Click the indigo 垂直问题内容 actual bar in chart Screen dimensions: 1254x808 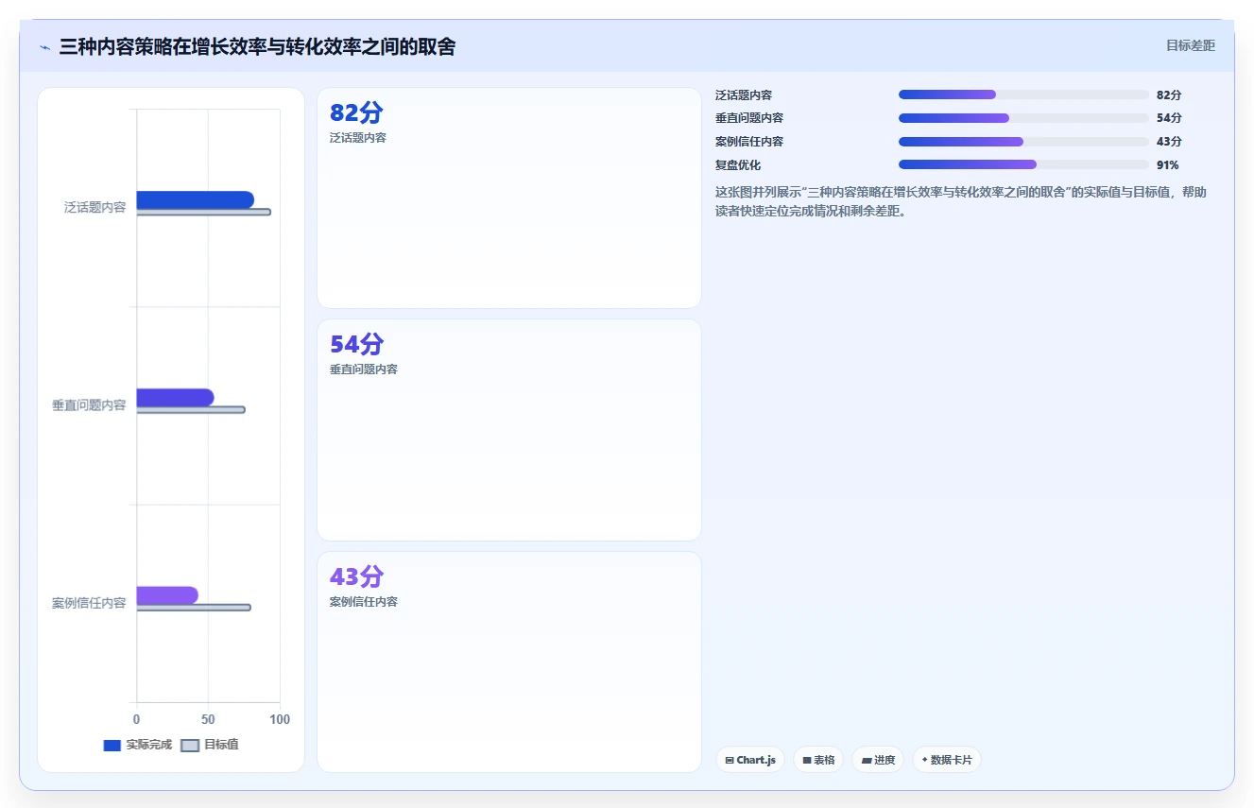(x=175, y=397)
